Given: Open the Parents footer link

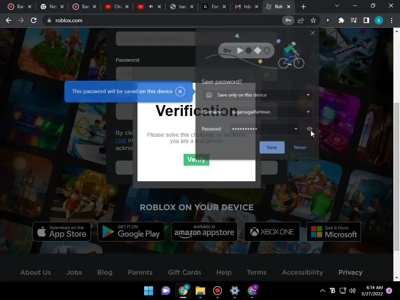Looking at the screenshot, I should pos(140,272).
